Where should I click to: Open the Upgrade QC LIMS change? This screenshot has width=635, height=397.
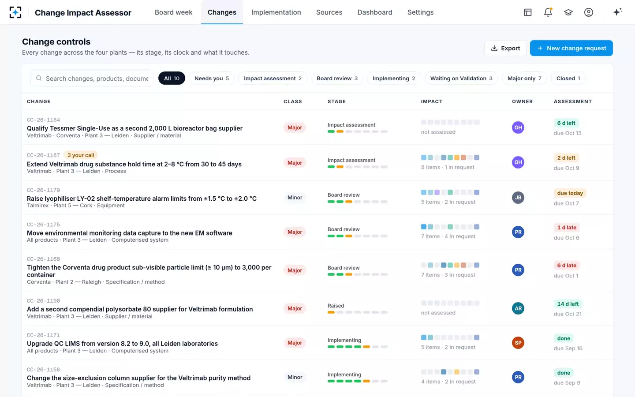122,344
